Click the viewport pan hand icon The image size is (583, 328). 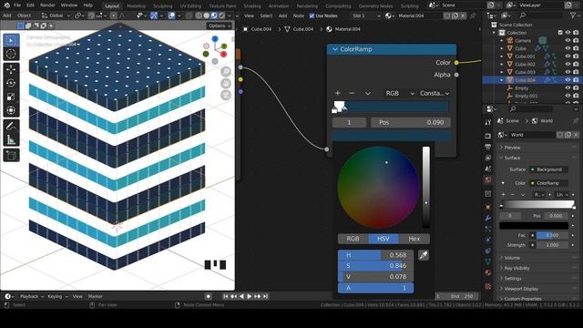[x=226, y=83]
